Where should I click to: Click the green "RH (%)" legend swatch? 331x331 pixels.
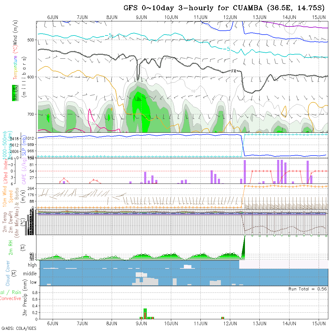[x=14, y=93]
